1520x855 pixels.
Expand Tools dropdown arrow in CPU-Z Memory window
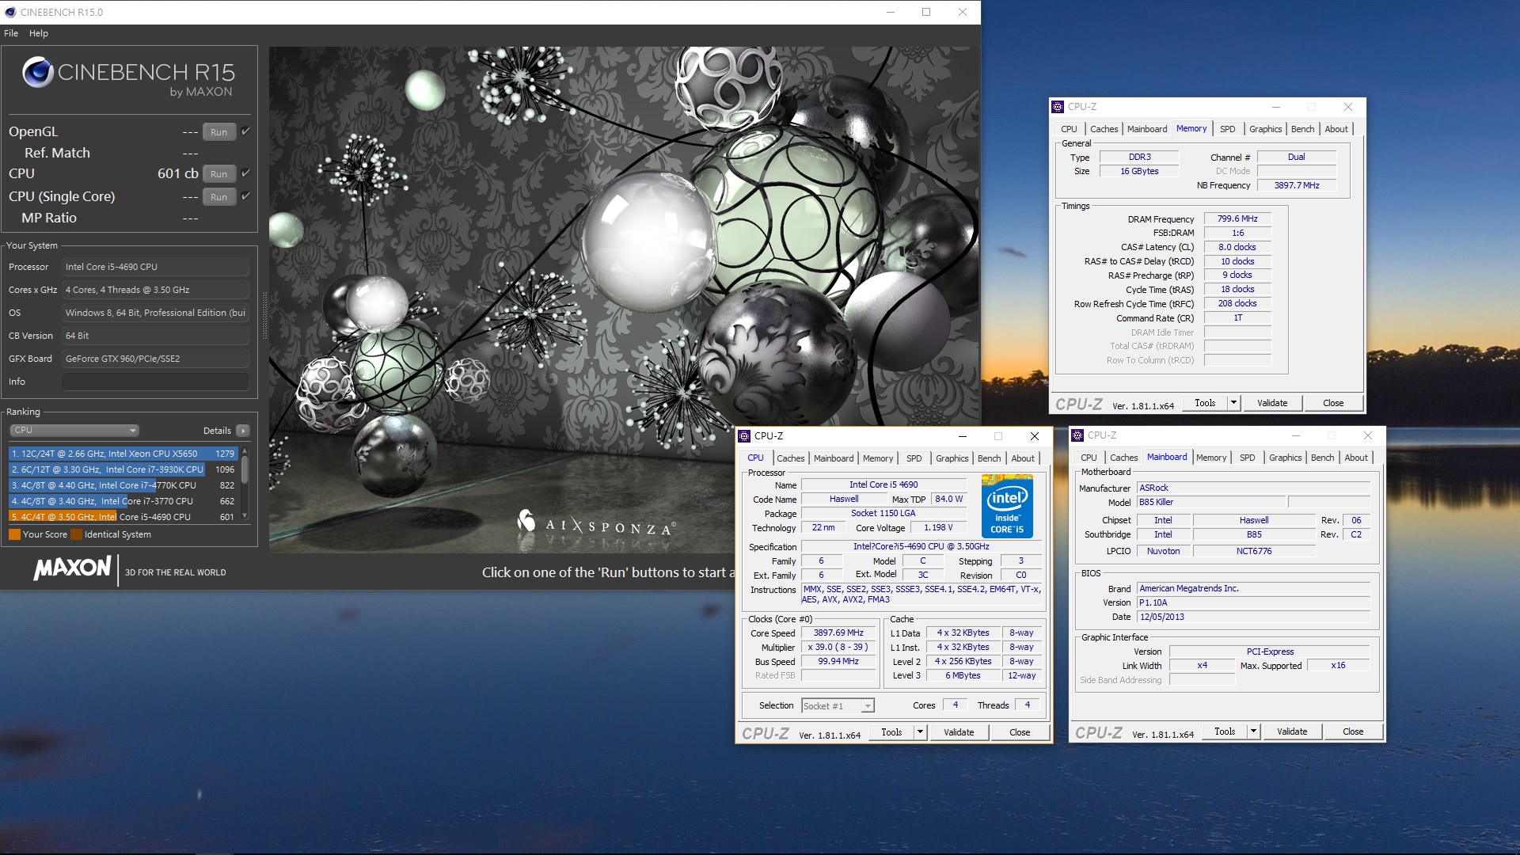1233,403
